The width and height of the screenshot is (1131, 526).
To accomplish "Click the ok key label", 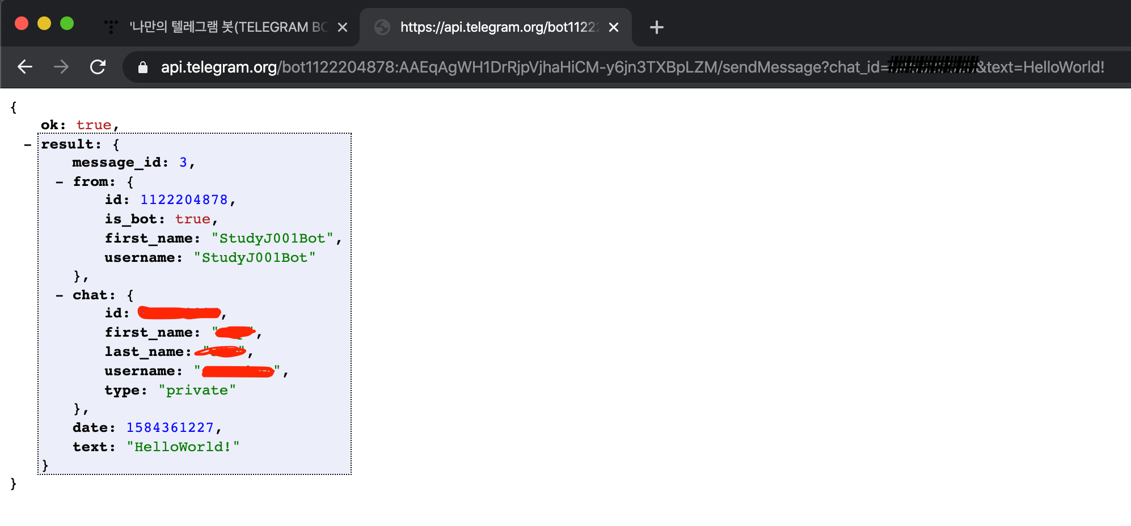I will (x=53, y=125).
